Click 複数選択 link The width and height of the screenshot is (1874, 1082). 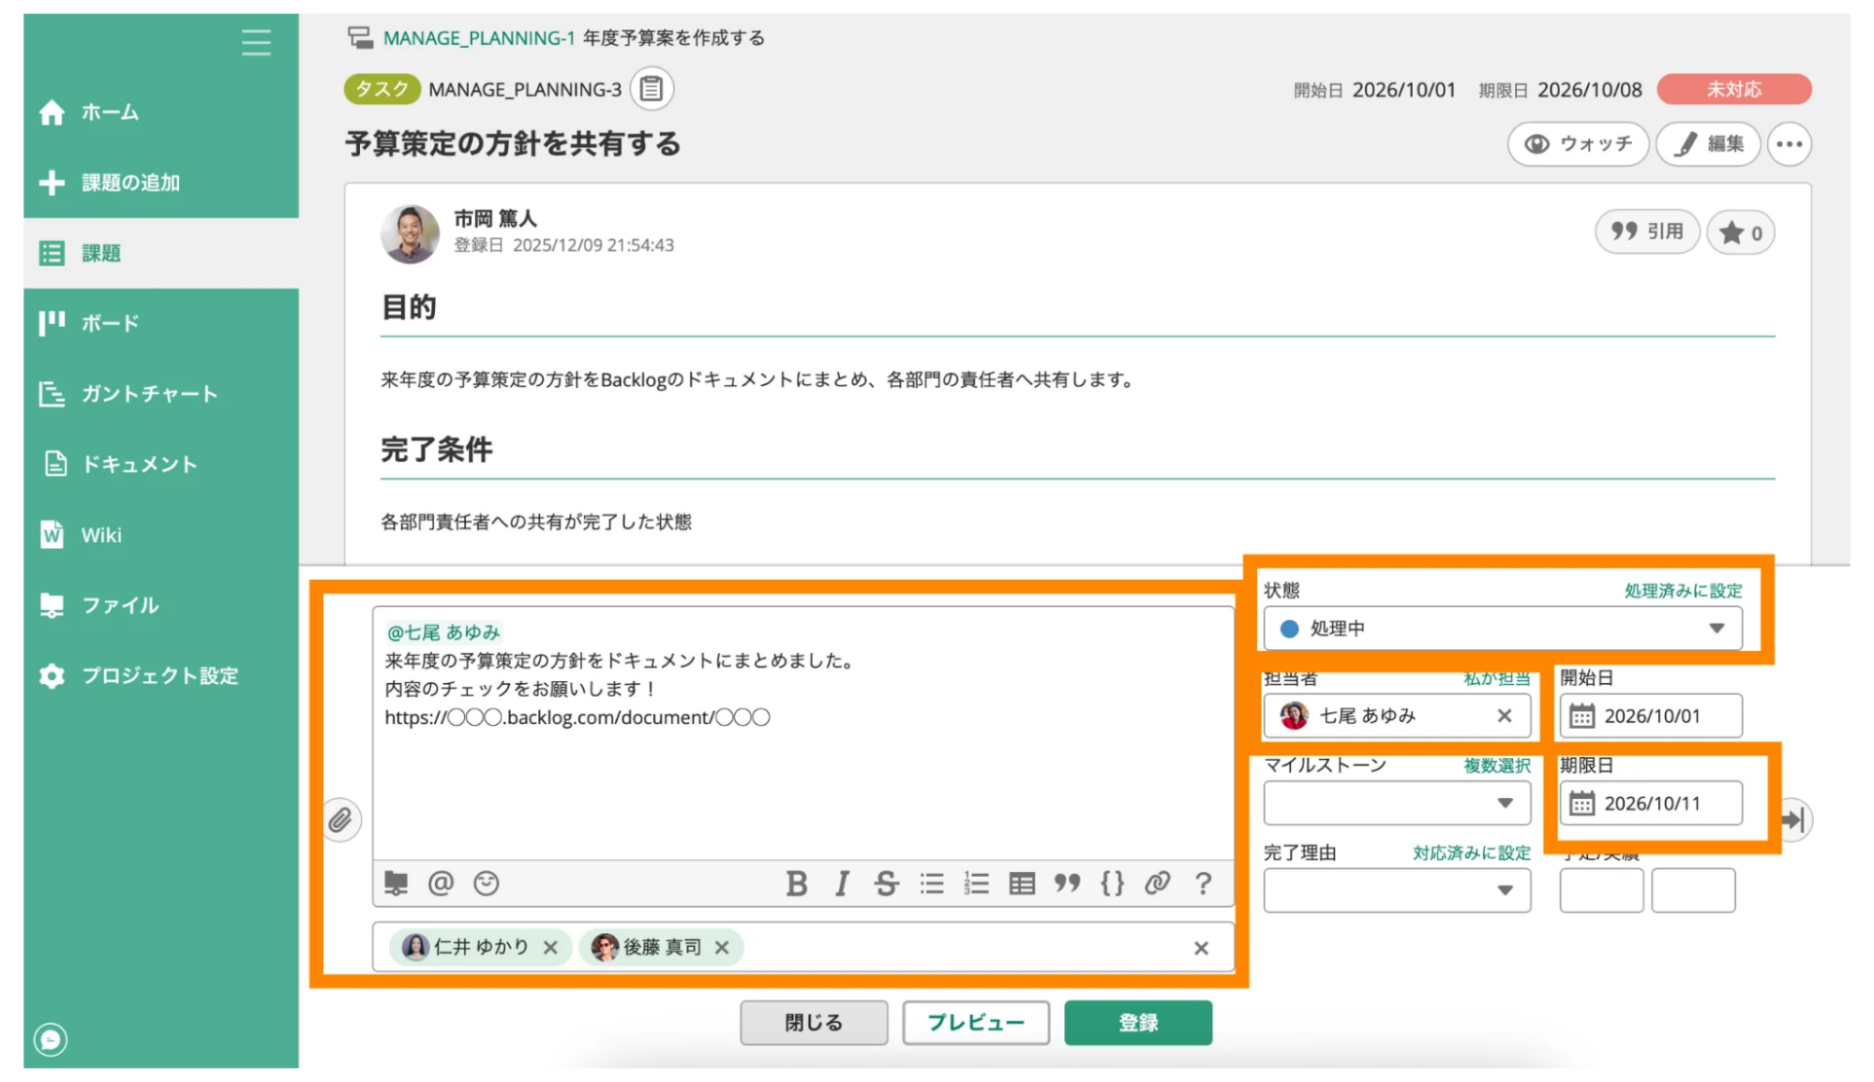click(1496, 765)
